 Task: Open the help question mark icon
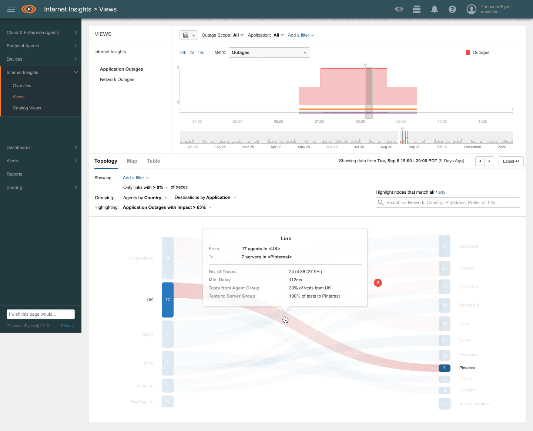452,9
